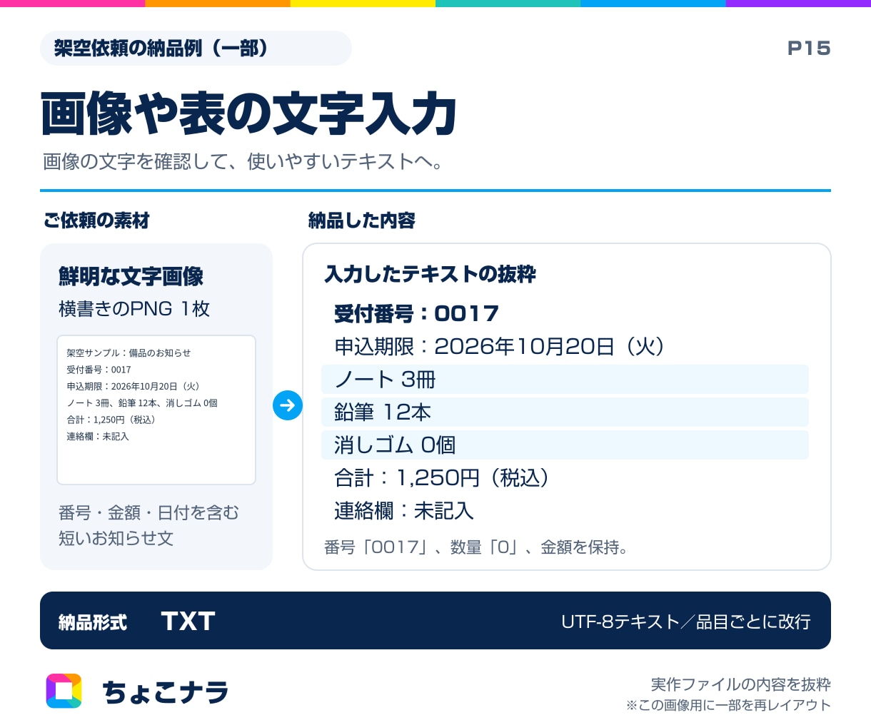Click the blue circular arrow icon
This screenshot has width=871, height=725.
[x=288, y=405]
